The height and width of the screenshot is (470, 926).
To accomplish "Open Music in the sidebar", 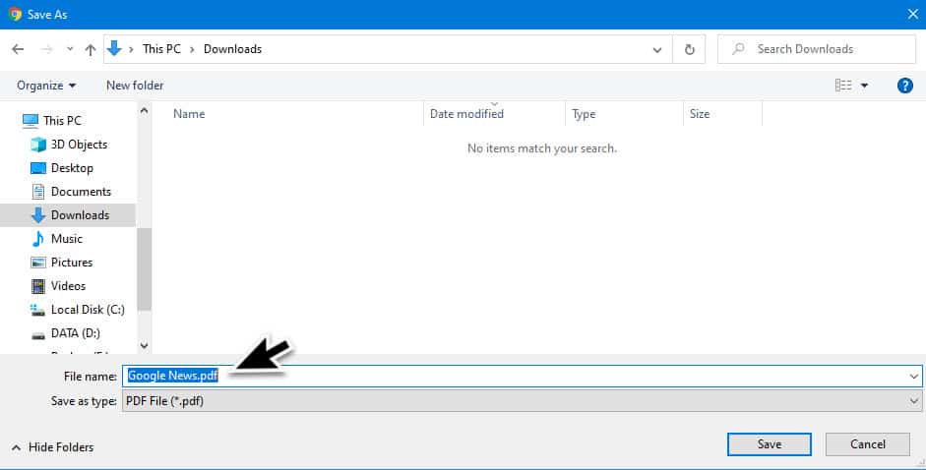I will tap(67, 239).
